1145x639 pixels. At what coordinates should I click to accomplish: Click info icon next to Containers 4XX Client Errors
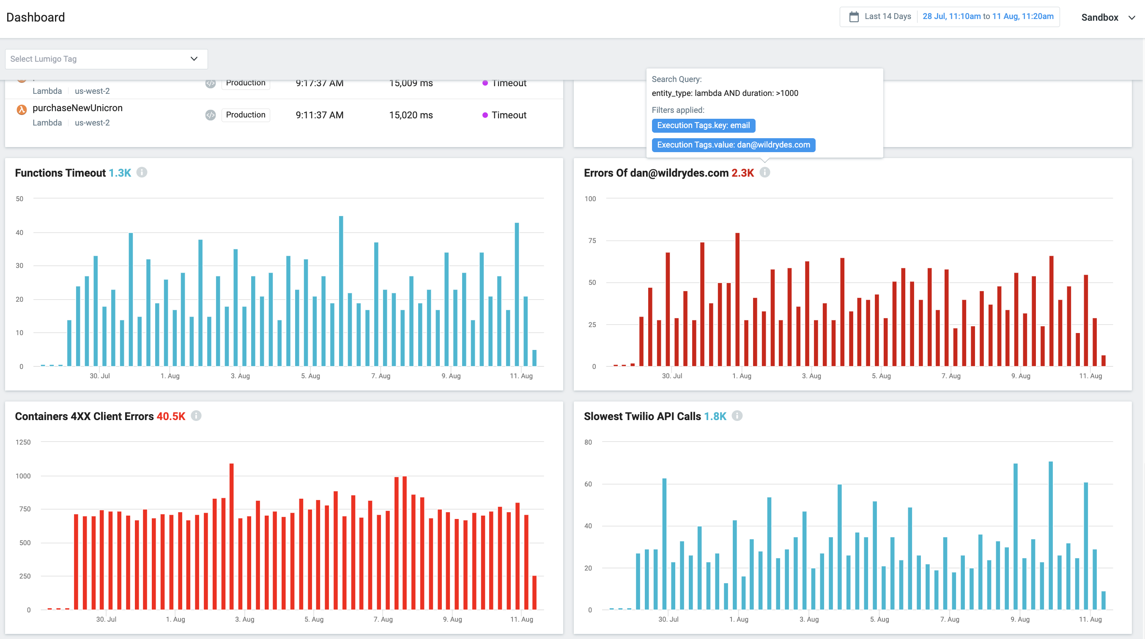tap(196, 416)
